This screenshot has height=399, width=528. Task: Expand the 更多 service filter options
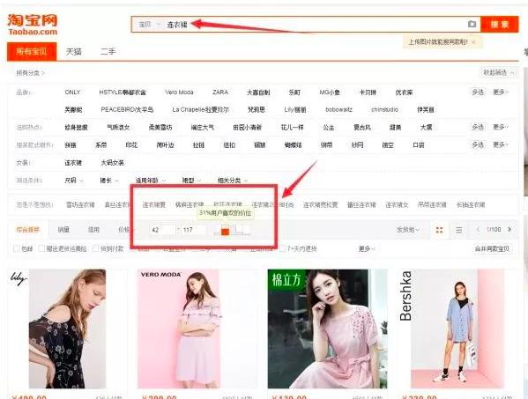tap(367, 249)
